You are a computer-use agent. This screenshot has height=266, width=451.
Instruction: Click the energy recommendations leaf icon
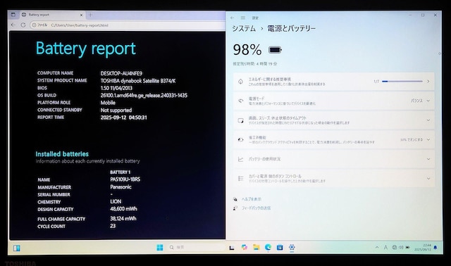240,82
